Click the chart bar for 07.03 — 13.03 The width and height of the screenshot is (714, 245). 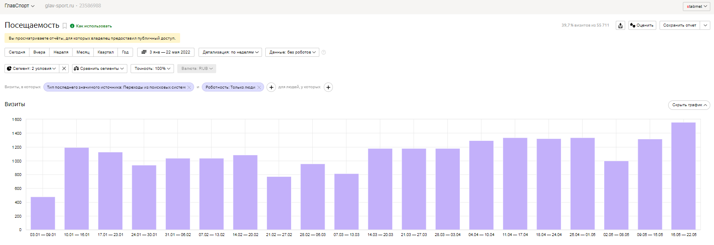346,202
